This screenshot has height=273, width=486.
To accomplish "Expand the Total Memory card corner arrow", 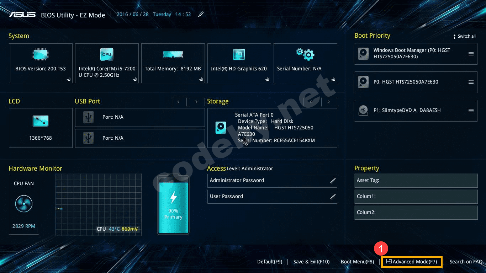I will pyautogui.click(x=201, y=80).
